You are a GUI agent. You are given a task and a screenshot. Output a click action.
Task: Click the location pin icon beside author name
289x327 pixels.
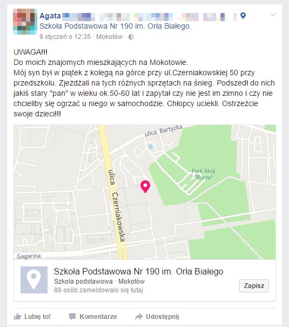(x=243, y=16)
